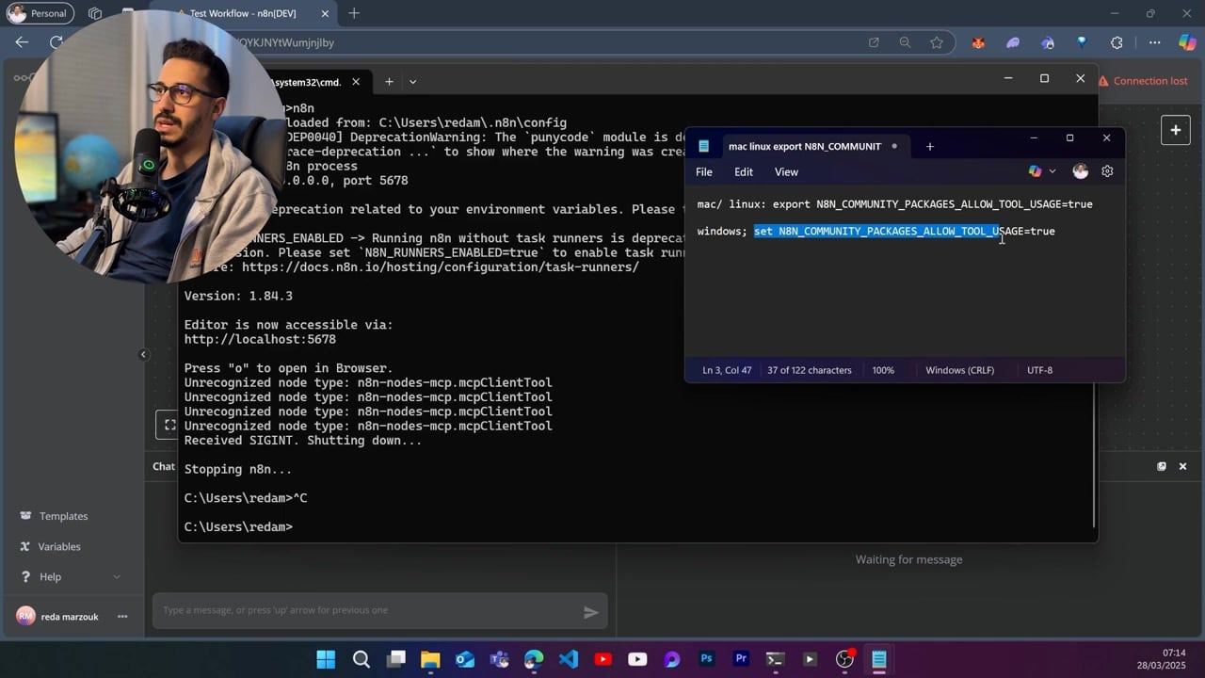Viewport: 1205px width, 678px height.
Task: Click the mac/linux export command line
Action: point(894,204)
